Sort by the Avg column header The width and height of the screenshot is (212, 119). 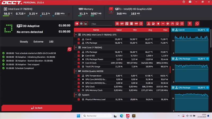click(150, 30)
